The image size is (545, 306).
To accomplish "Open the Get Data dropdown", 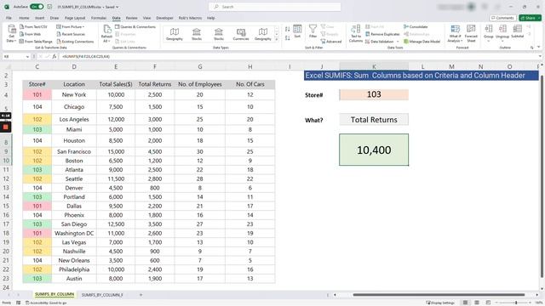I will [11, 34].
